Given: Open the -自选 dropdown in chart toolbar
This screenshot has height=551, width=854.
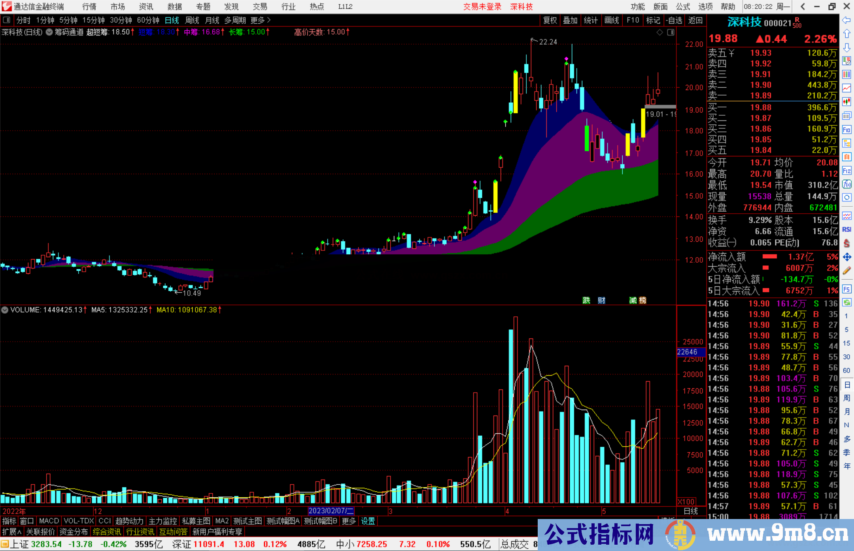Looking at the screenshot, I should point(674,20).
